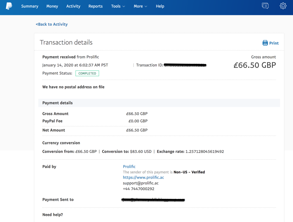This screenshot has height=222, width=293.
Task: Click the Net Amount label
Action: point(54,130)
